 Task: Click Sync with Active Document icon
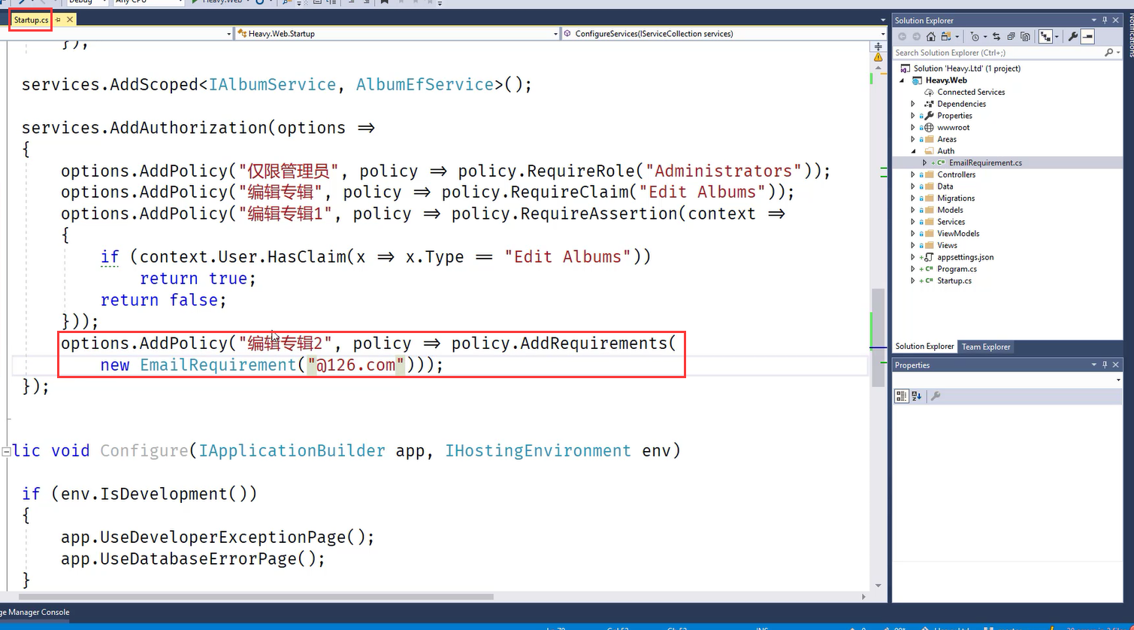pyautogui.click(x=996, y=36)
